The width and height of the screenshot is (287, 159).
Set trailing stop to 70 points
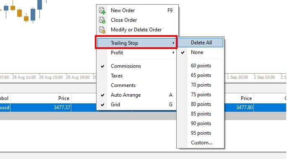pyautogui.click(x=201, y=85)
